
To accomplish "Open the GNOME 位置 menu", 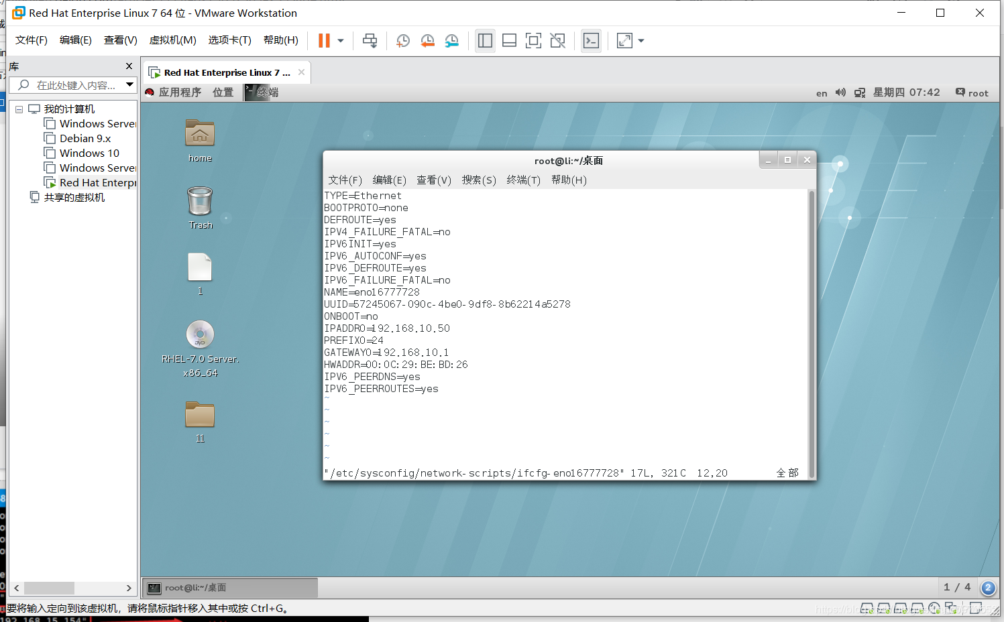I will point(223,92).
